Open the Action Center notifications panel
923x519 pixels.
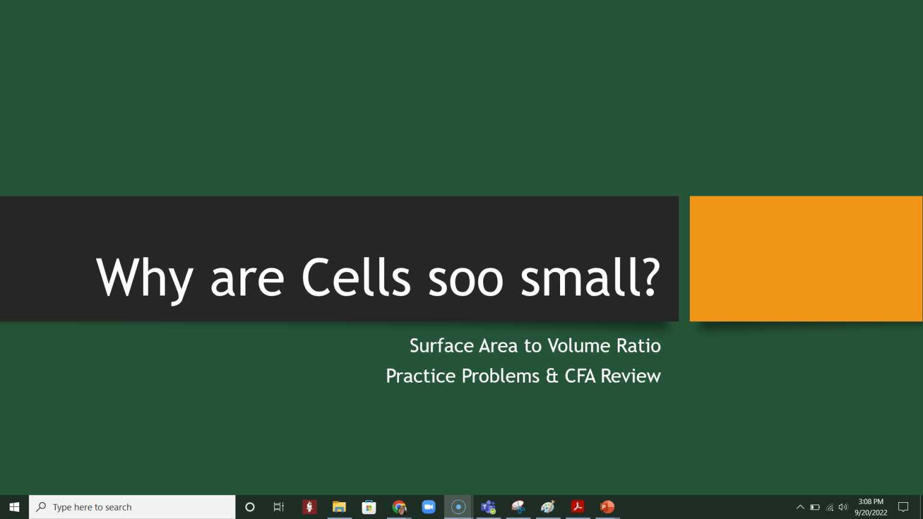[904, 506]
